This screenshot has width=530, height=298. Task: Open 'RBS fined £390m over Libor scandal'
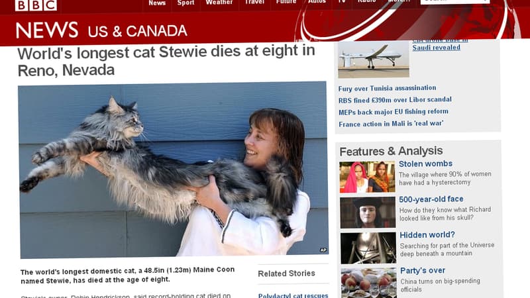pos(395,100)
